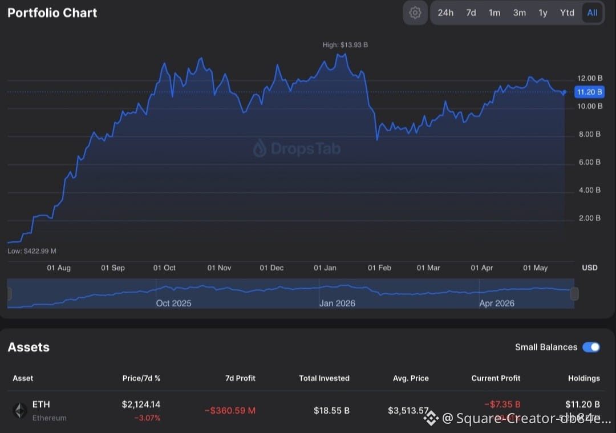
Task: Click the left range slider handle
Action: 10,293
